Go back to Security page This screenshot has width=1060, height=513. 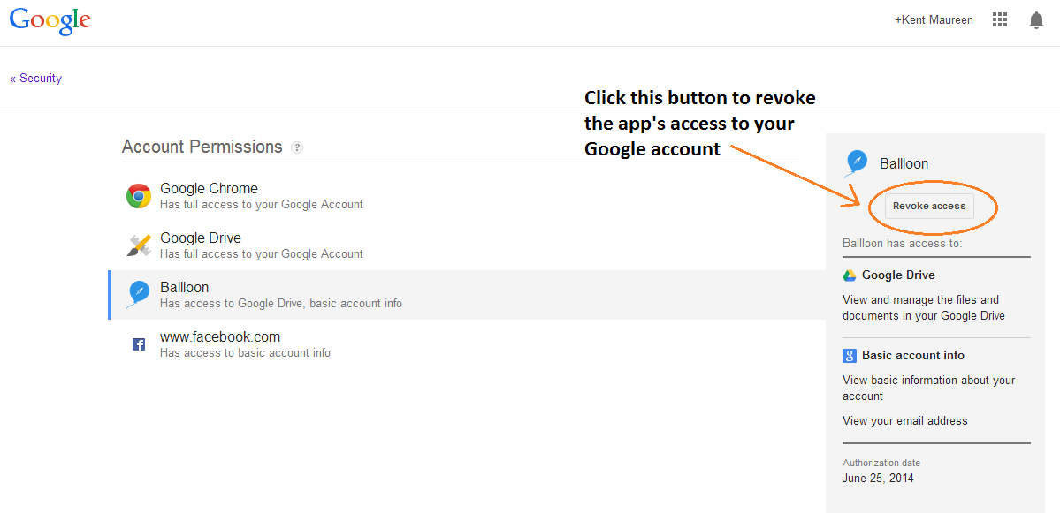coord(36,79)
